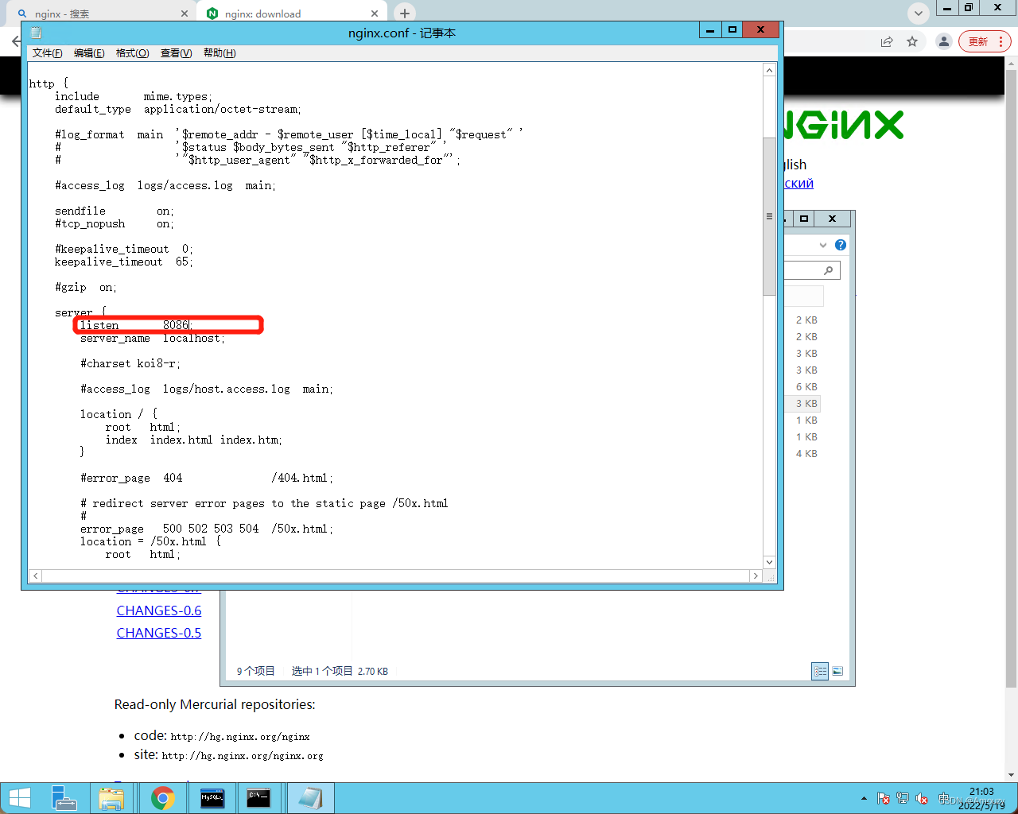Open the Windows Start menu

pyautogui.click(x=19, y=797)
